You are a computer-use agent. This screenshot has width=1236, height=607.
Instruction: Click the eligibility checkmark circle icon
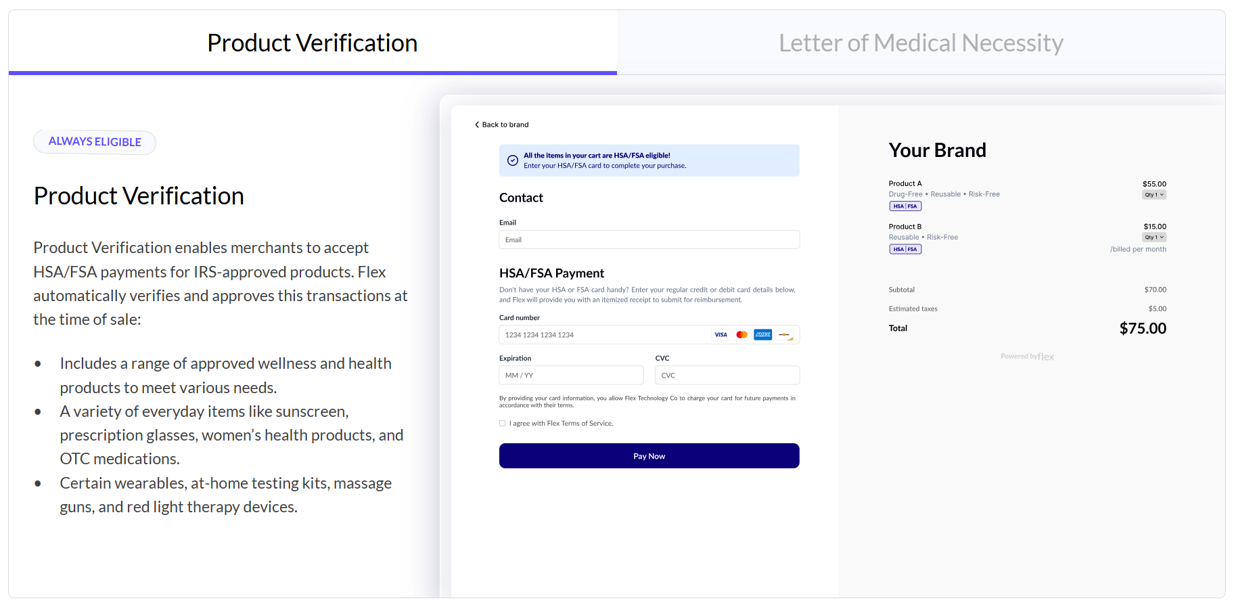pos(513,160)
